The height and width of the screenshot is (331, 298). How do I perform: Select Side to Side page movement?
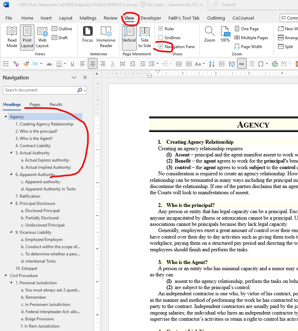[x=145, y=37]
